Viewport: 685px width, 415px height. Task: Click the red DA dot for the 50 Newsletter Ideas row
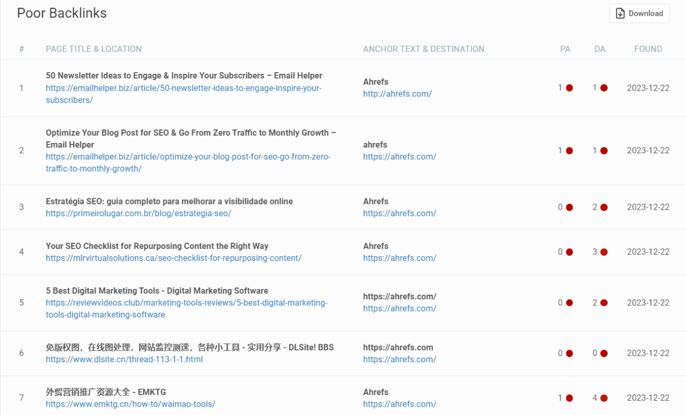[604, 88]
